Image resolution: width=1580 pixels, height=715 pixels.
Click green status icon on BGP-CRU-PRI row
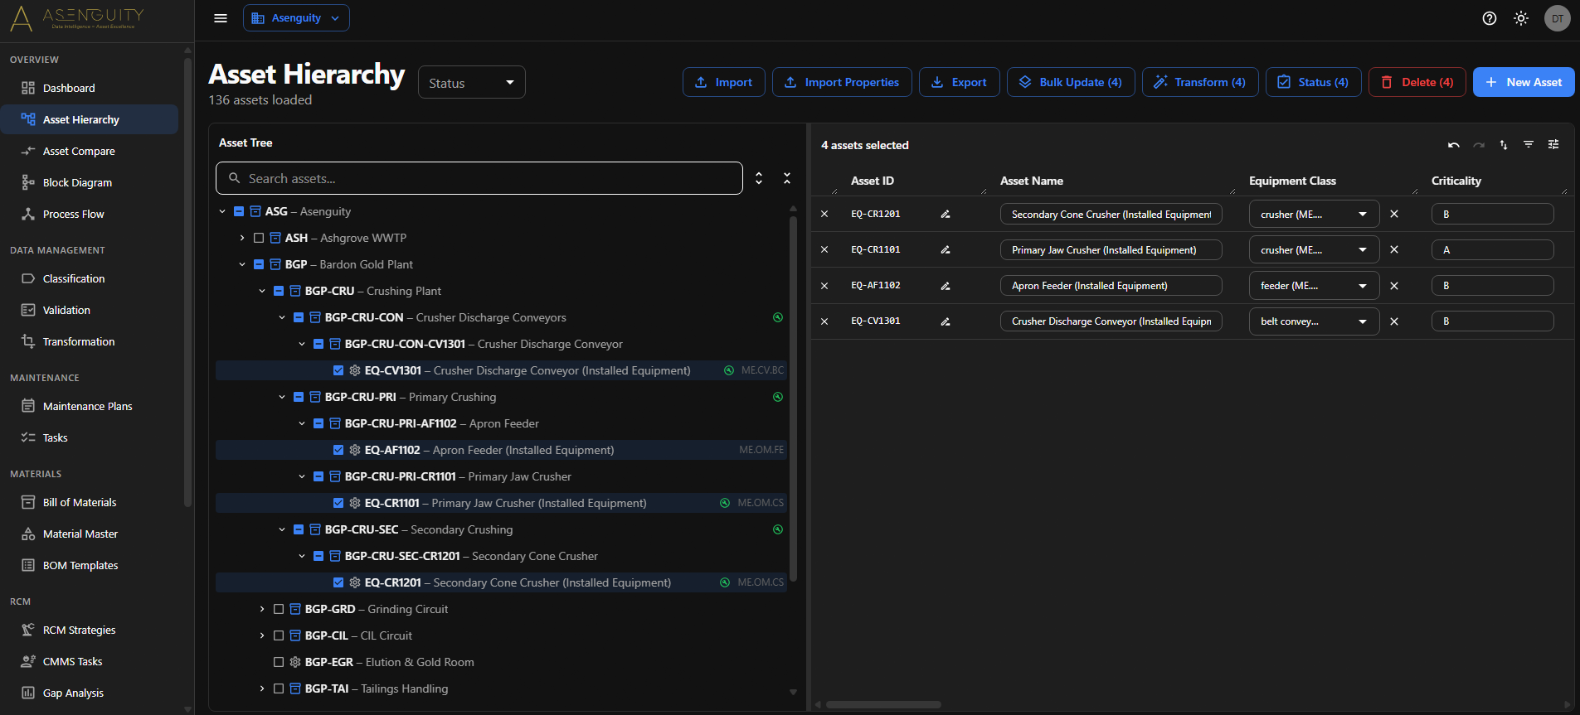(x=778, y=397)
